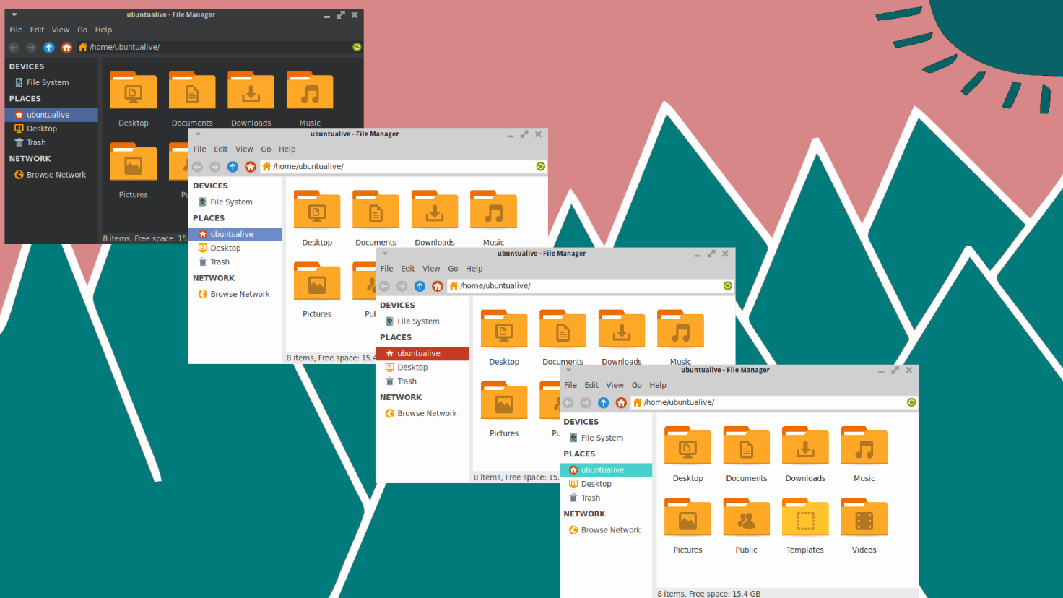Click Forward arrow in the dark-theme window
The height and width of the screenshot is (598, 1063).
pos(31,47)
